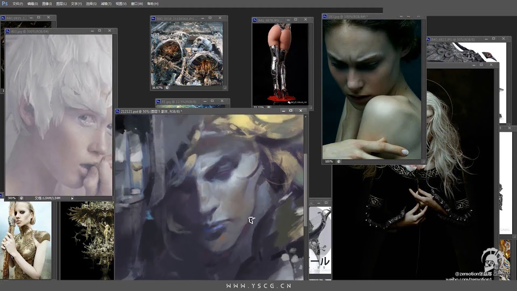Click status icon beside 16.67% in IMG_0834 window

[167, 87]
